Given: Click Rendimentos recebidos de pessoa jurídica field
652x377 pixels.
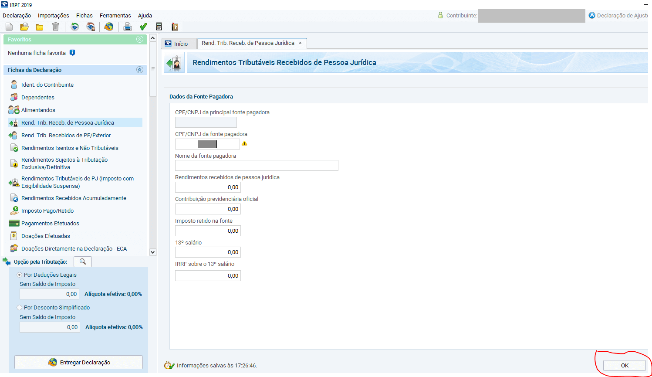Looking at the screenshot, I should point(208,187).
